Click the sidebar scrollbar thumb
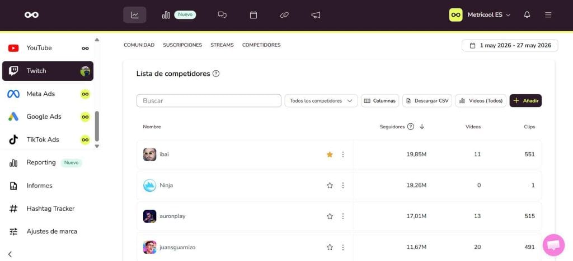Screen dimensions: 573x261 coord(97,126)
